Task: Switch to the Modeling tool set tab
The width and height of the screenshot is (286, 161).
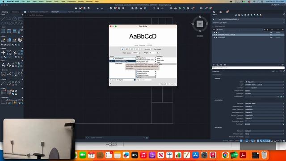Action: [15, 12]
